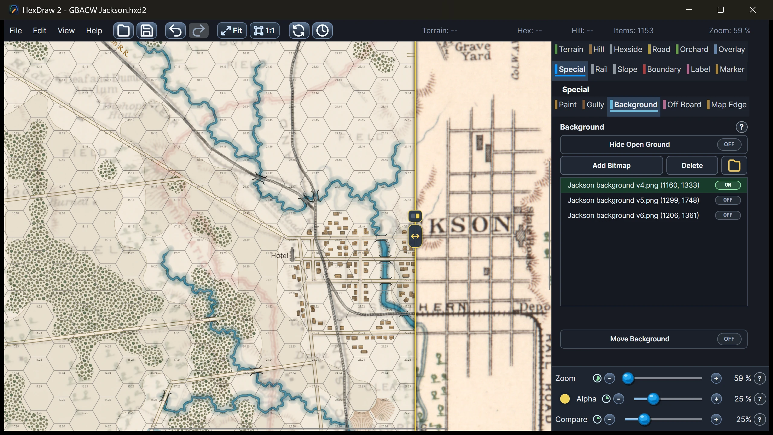The height and width of the screenshot is (435, 773).
Task: Redo the undone edit
Action: [x=199, y=31]
